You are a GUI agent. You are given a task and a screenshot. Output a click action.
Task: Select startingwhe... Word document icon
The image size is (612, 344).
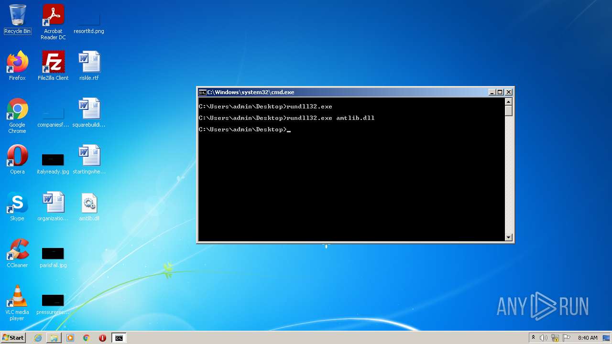point(89,160)
